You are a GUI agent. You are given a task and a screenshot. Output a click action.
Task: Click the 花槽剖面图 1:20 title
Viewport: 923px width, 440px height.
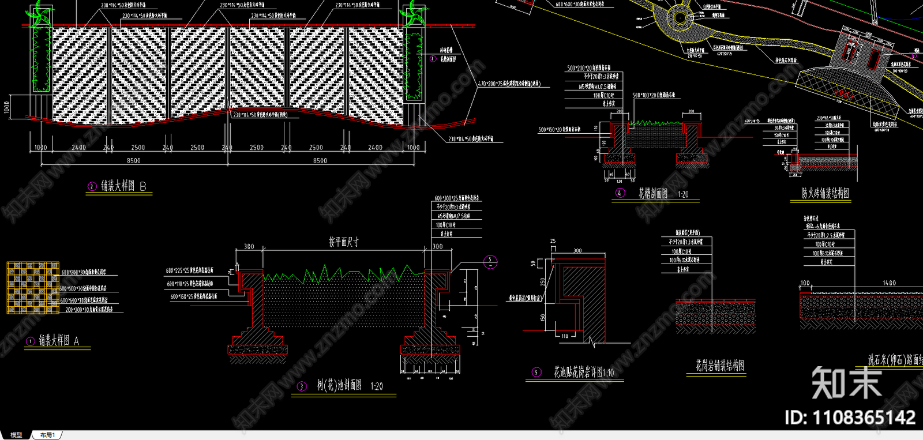(x=663, y=194)
